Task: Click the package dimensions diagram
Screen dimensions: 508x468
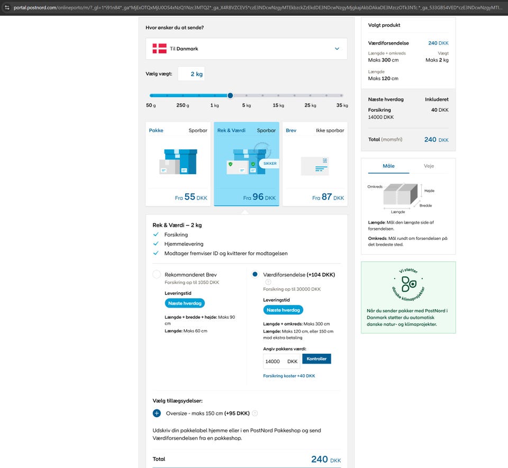Action: click(401, 197)
